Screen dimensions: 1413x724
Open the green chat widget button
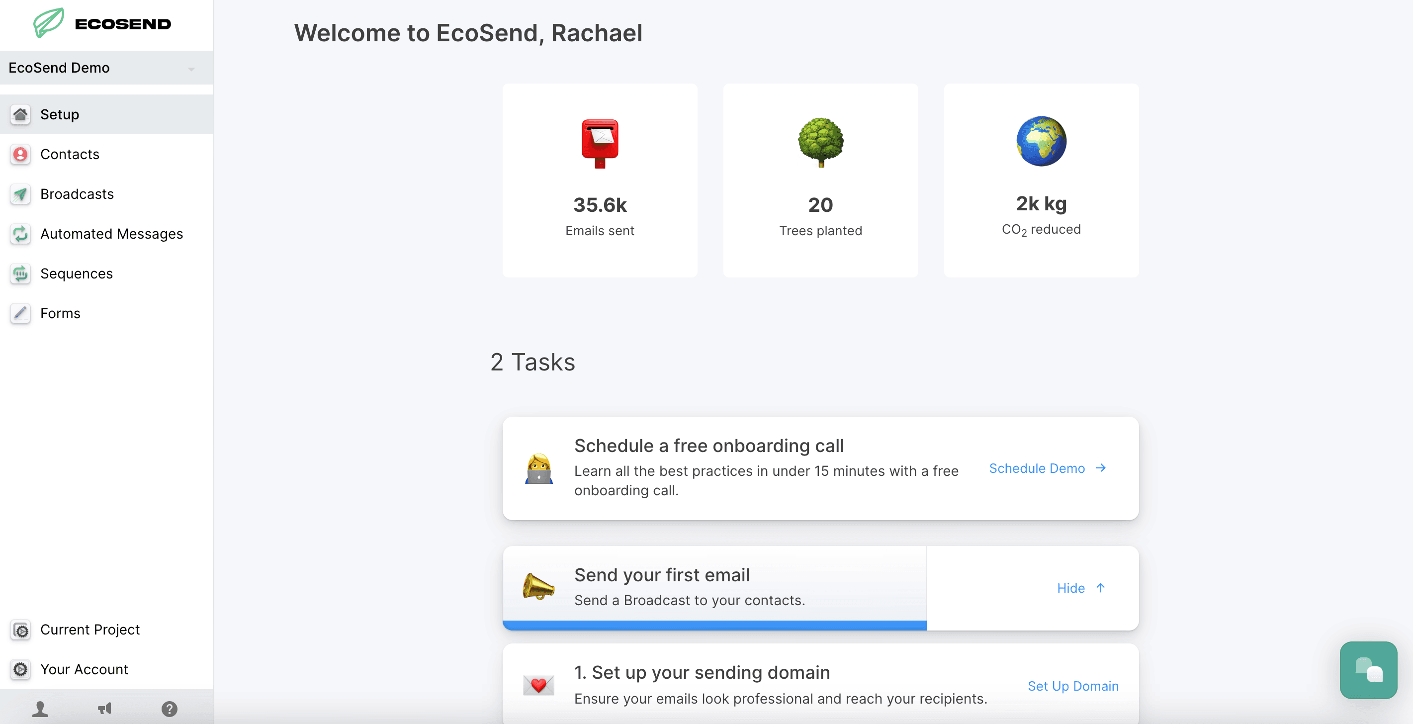point(1367,670)
